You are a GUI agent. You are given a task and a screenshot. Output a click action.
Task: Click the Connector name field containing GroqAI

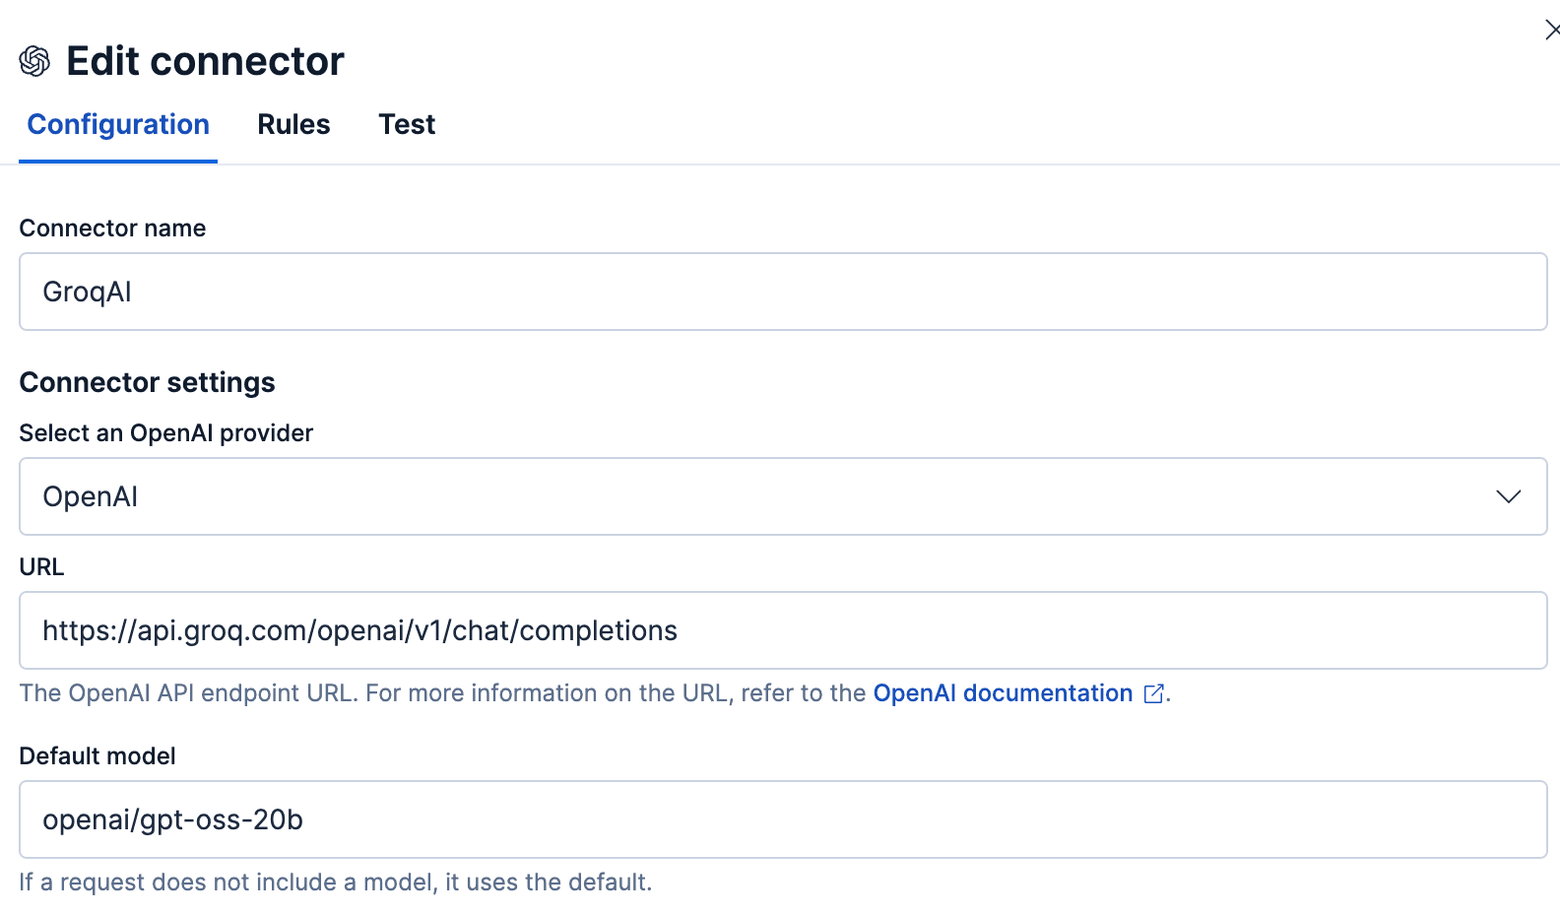(783, 292)
